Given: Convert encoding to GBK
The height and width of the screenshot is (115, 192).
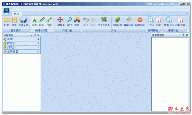Looking at the screenshot, I should click(158, 22).
